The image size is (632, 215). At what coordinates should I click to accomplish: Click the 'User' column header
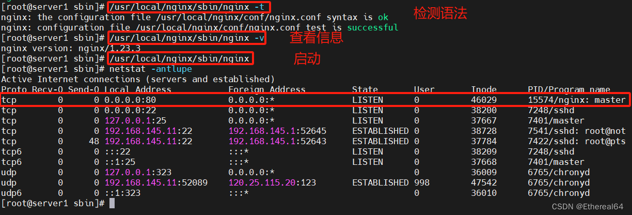424,89
